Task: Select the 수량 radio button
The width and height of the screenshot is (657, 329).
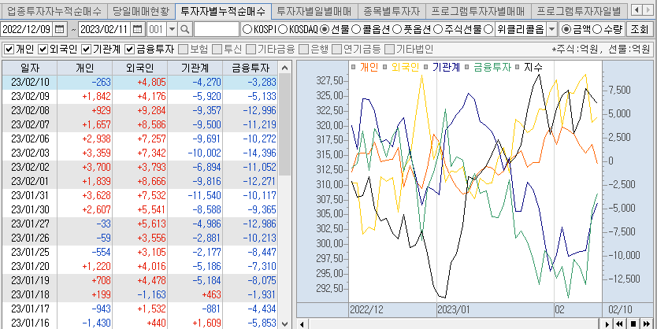Action: click(x=598, y=29)
